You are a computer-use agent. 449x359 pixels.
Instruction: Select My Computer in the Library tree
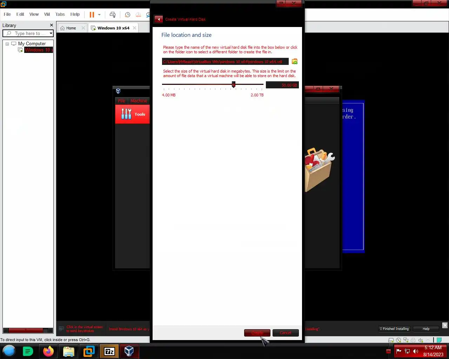click(x=32, y=44)
